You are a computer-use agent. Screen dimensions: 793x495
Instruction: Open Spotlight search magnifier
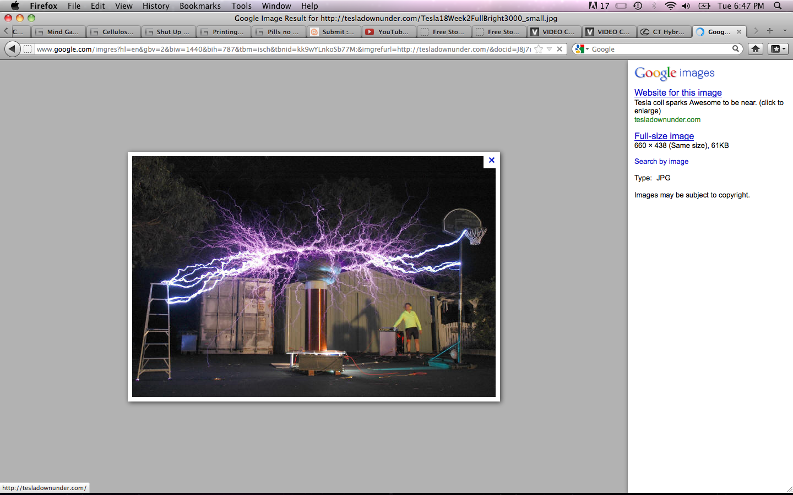(777, 6)
